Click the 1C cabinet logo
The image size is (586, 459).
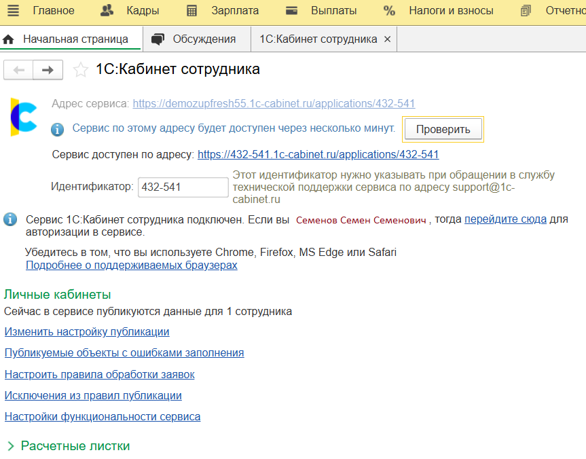click(24, 117)
